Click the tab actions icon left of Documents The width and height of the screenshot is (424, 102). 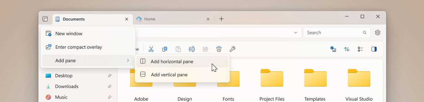(x=45, y=19)
